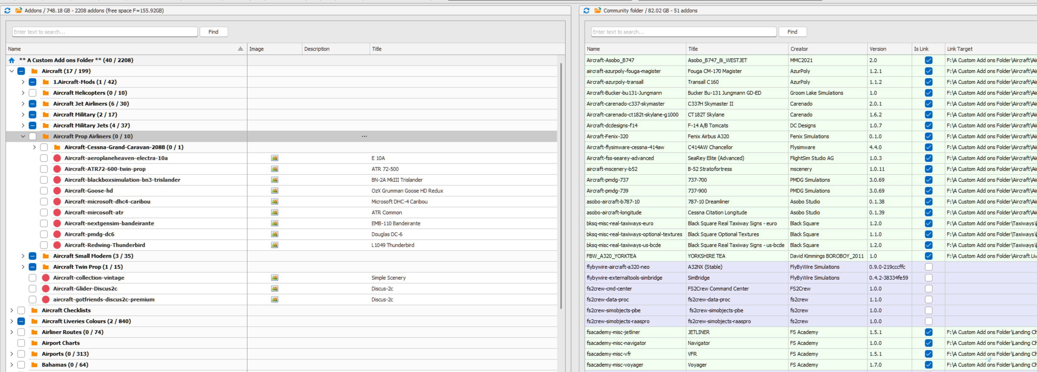This screenshot has width=1037, height=372.
Task: Click Description column header in Addons panel
Action: (x=335, y=49)
